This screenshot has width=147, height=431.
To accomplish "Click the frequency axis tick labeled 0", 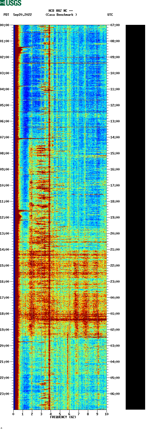I will click(x=13, y=414).
